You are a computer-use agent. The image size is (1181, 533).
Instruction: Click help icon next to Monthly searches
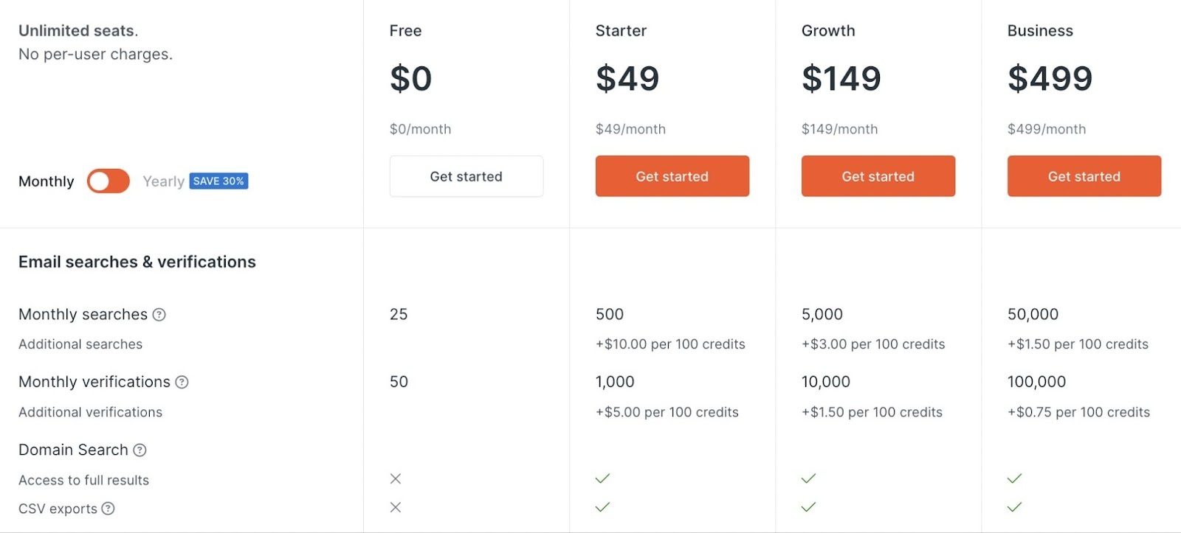click(159, 315)
